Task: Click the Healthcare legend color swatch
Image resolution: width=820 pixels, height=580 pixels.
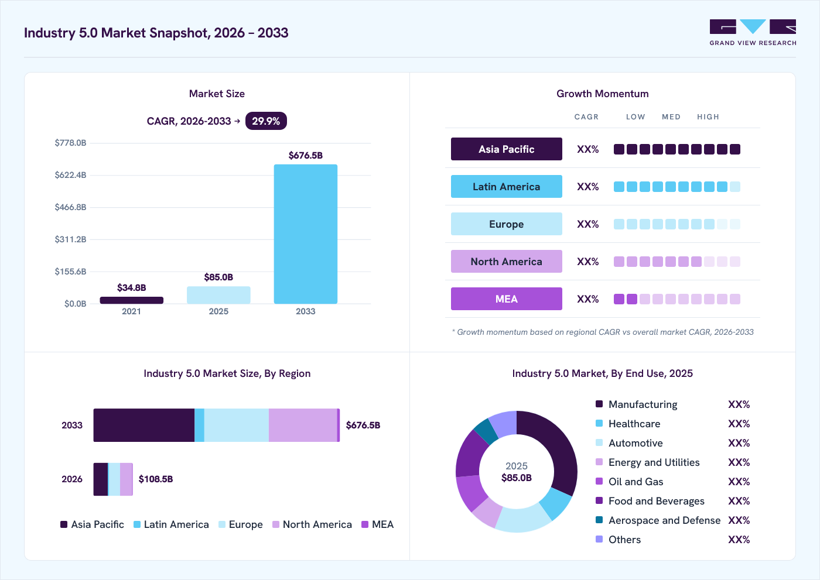Action: click(599, 423)
